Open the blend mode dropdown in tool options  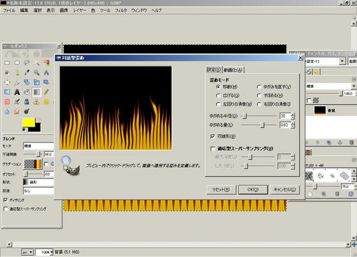pos(38,146)
